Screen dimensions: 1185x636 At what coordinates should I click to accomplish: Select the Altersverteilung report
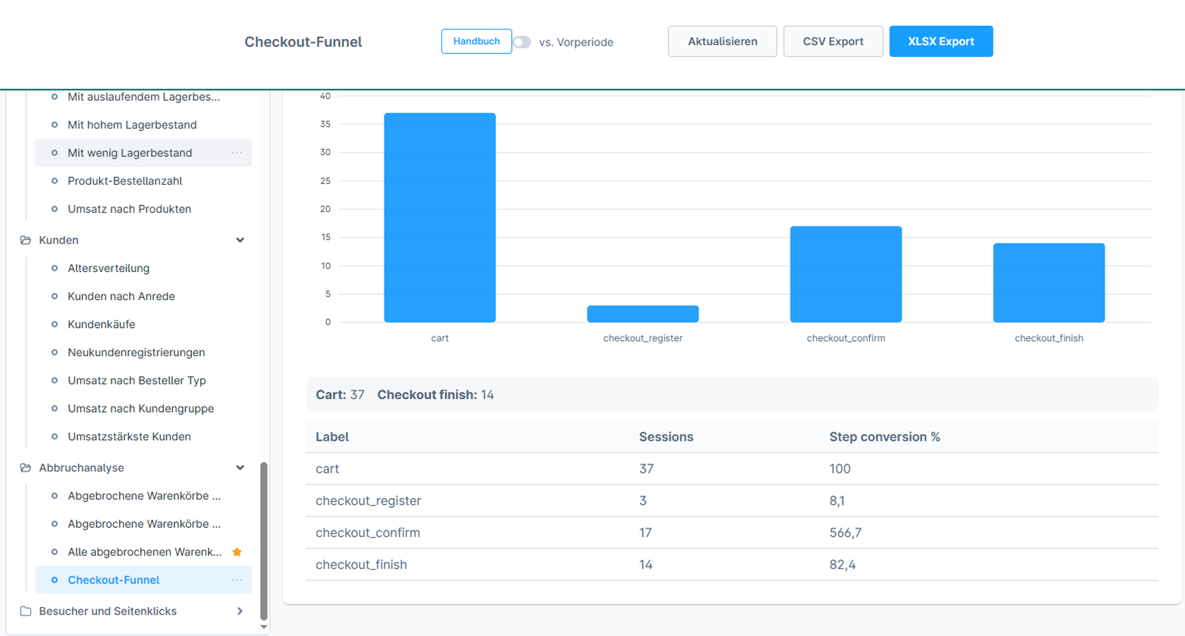click(108, 268)
